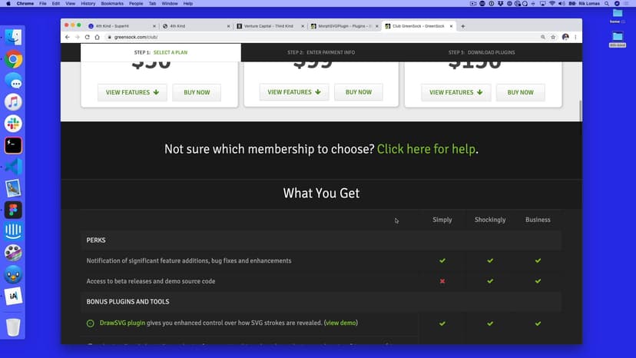Open the Music app in dock
The image size is (636, 358).
tap(13, 102)
